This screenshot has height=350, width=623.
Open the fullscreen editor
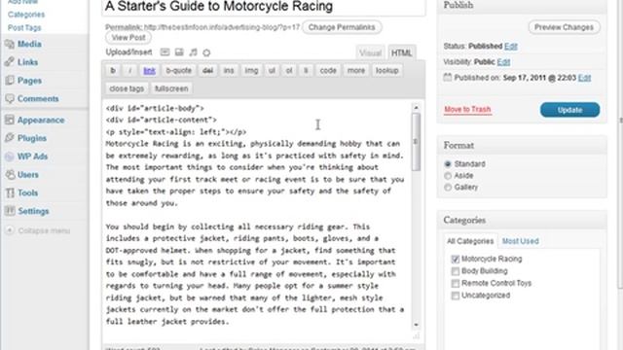point(171,88)
